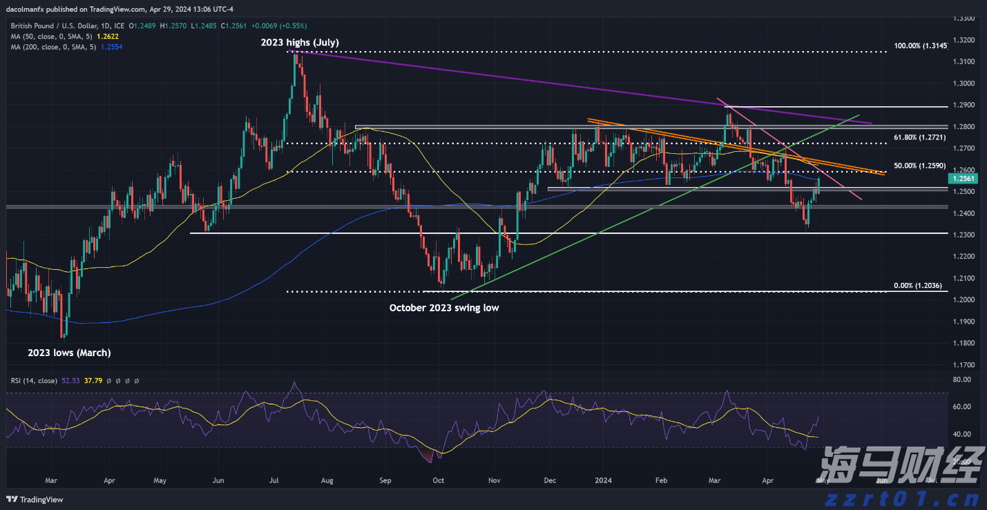Click the 80.00 level on RSI scale

961,380
